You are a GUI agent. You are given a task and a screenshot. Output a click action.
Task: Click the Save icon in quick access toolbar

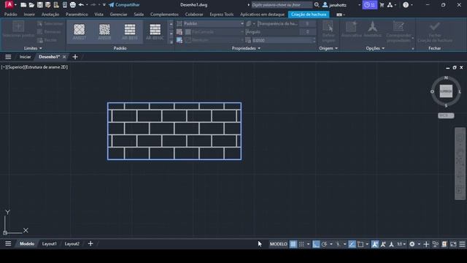39,5
